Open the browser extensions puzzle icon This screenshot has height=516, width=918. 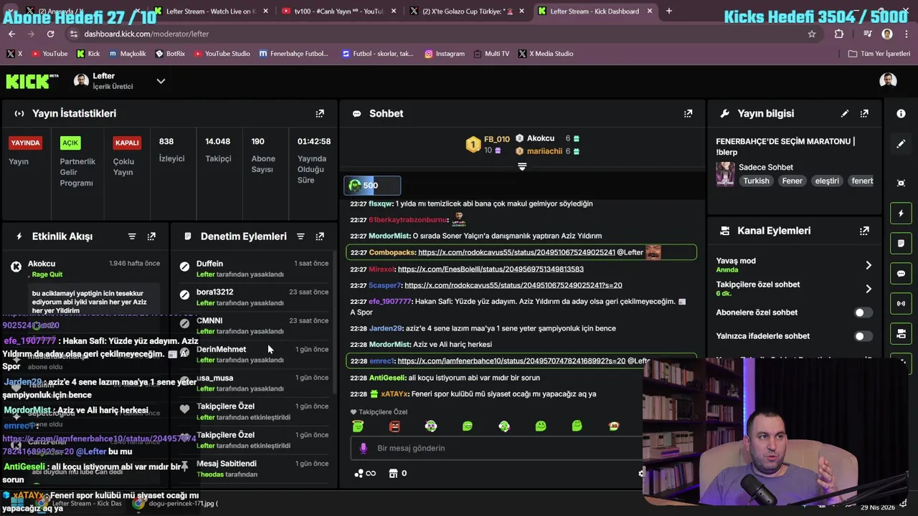(839, 34)
